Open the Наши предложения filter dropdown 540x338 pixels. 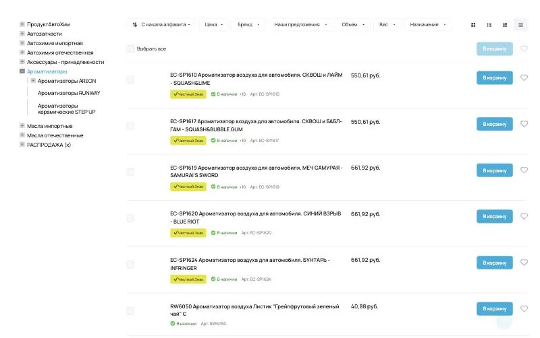(x=300, y=25)
